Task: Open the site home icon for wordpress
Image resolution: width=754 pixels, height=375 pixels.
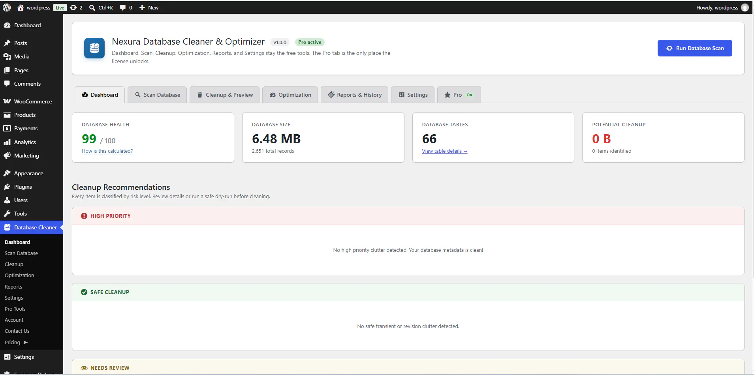Action: (x=21, y=7)
